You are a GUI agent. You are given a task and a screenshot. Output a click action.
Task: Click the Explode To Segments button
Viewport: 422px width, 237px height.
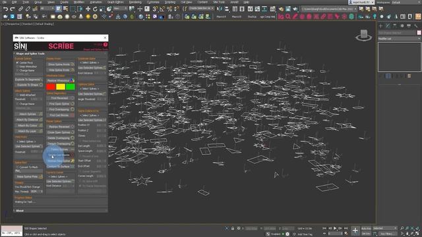tap(29, 80)
